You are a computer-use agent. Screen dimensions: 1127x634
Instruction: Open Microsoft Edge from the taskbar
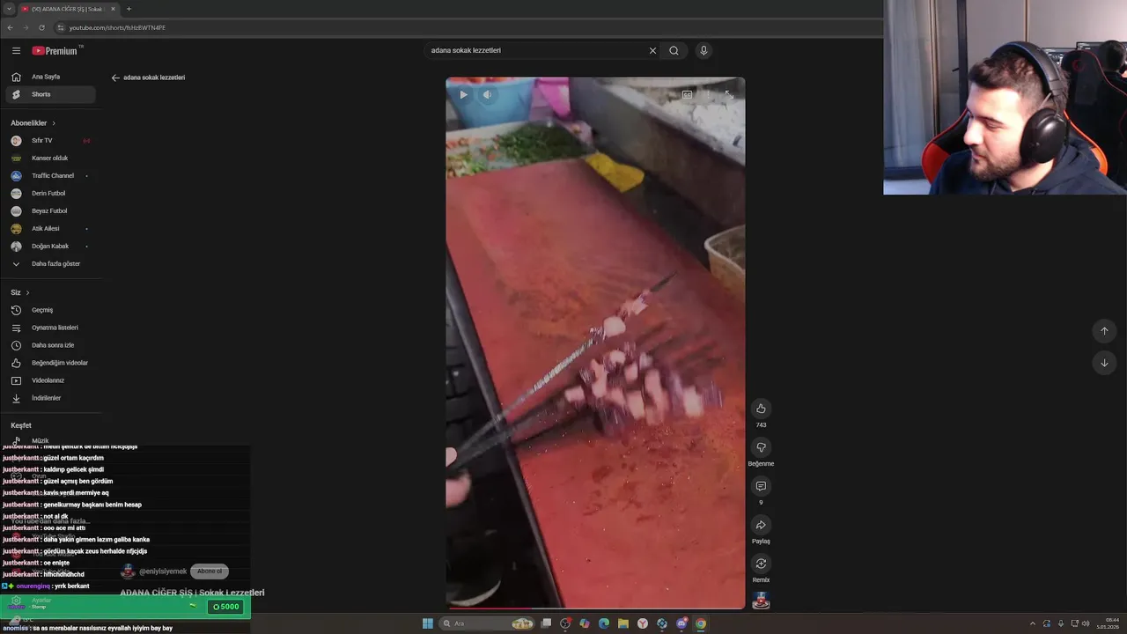(x=604, y=623)
